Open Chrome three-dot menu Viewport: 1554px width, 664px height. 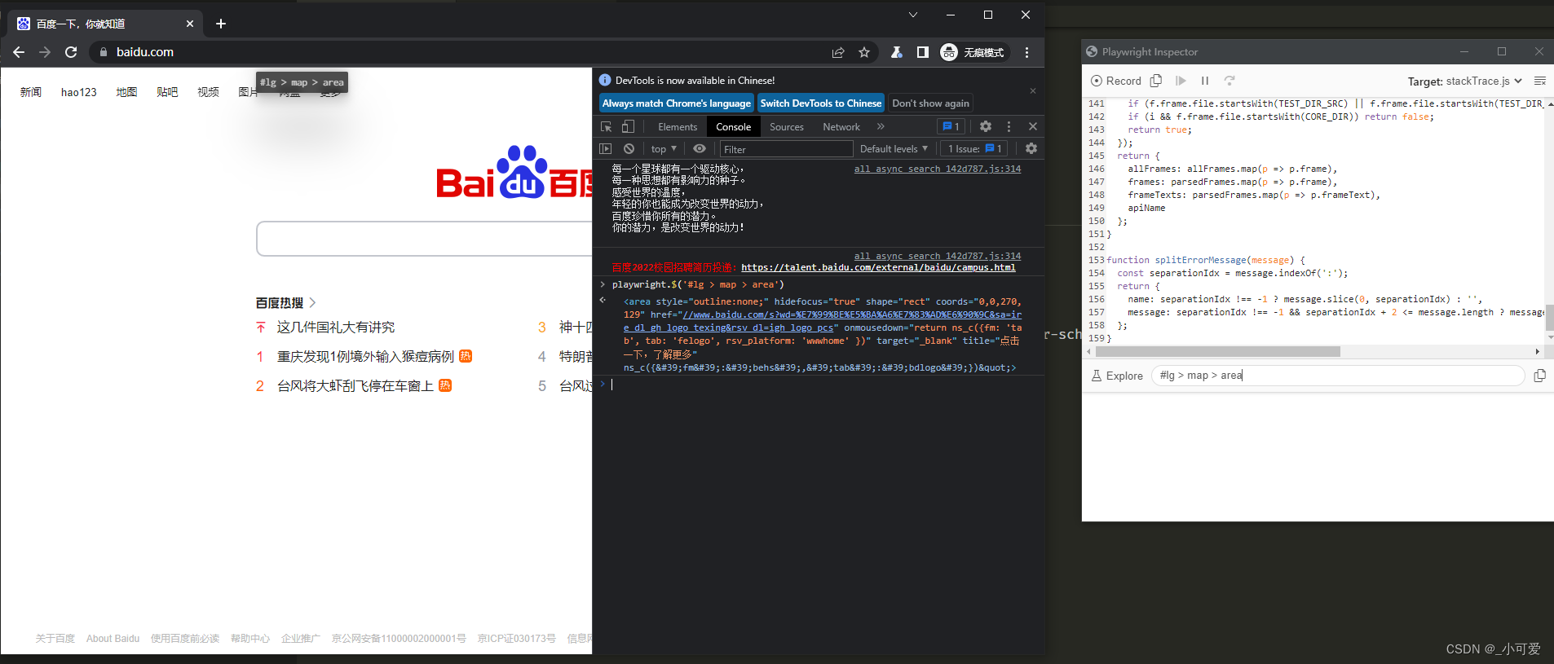[x=1026, y=52]
